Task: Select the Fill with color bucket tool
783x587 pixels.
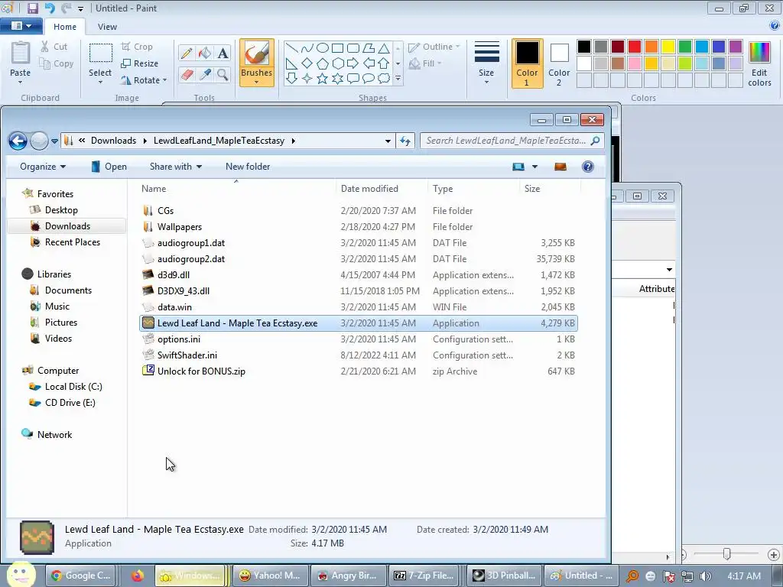Action: (x=205, y=54)
